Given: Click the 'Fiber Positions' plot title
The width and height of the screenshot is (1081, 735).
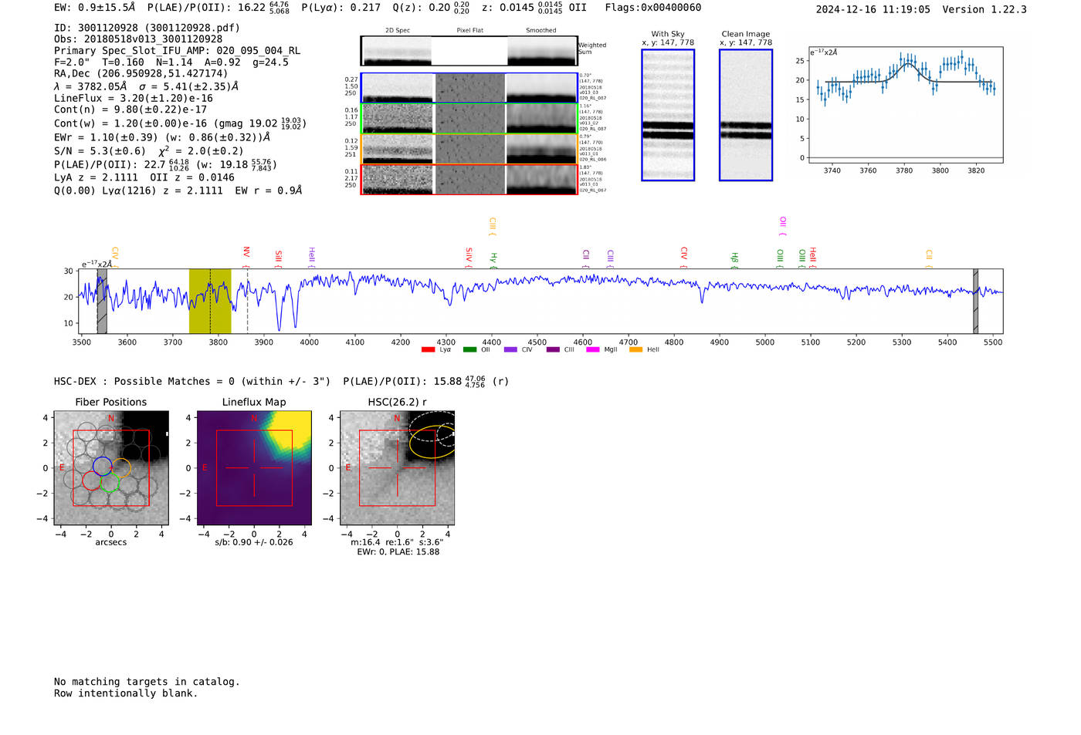Looking at the screenshot, I should 111,402.
